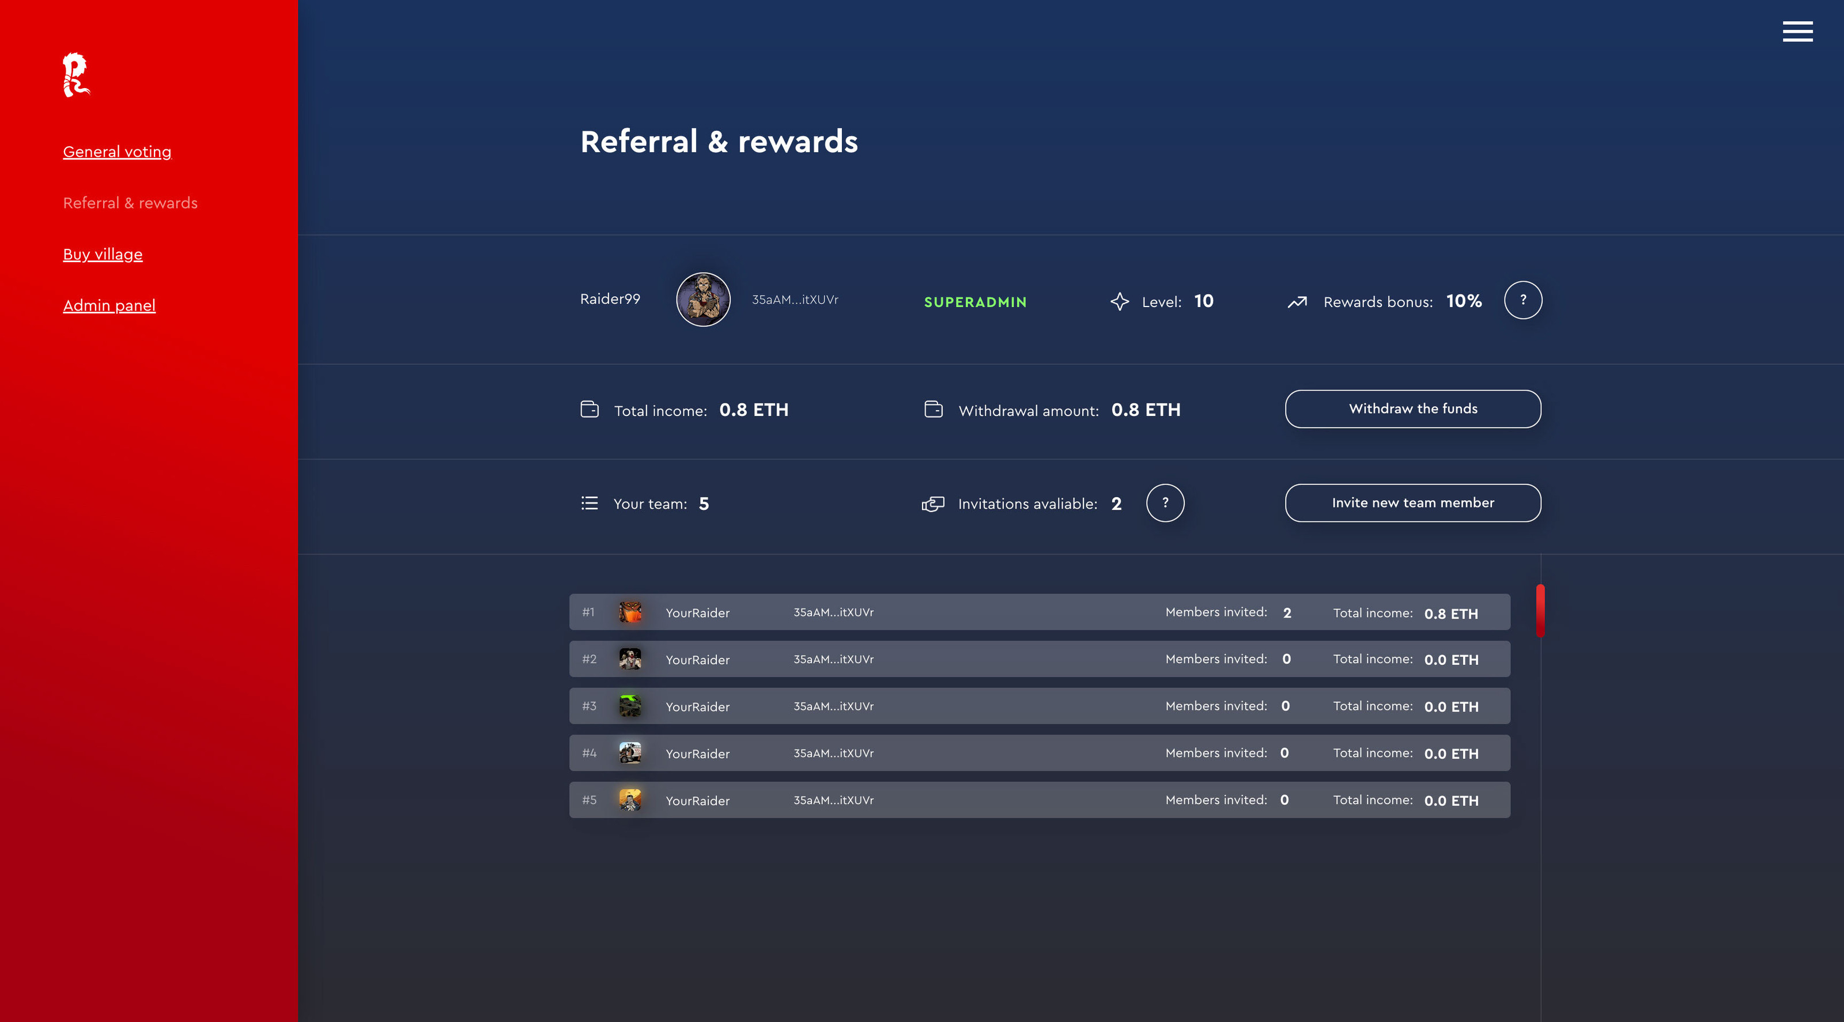The image size is (1844, 1022).
Task: Click the star icon next to Level
Action: pos(1120,301)
